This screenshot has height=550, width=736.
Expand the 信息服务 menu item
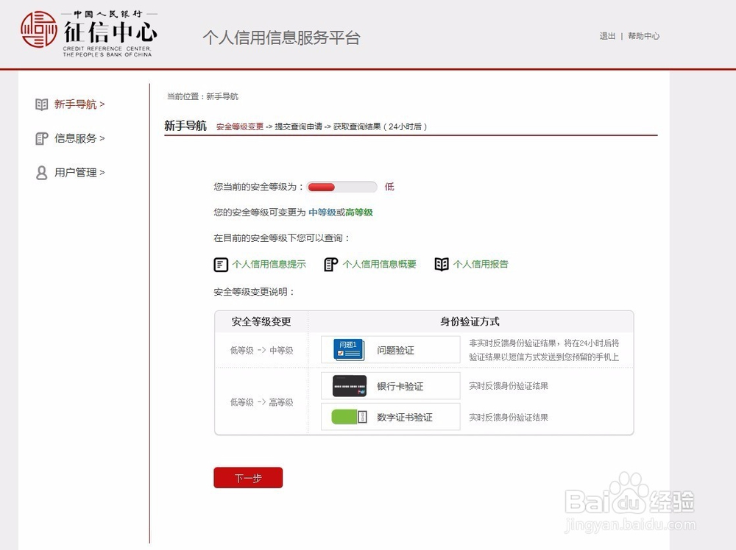[74, 138]
